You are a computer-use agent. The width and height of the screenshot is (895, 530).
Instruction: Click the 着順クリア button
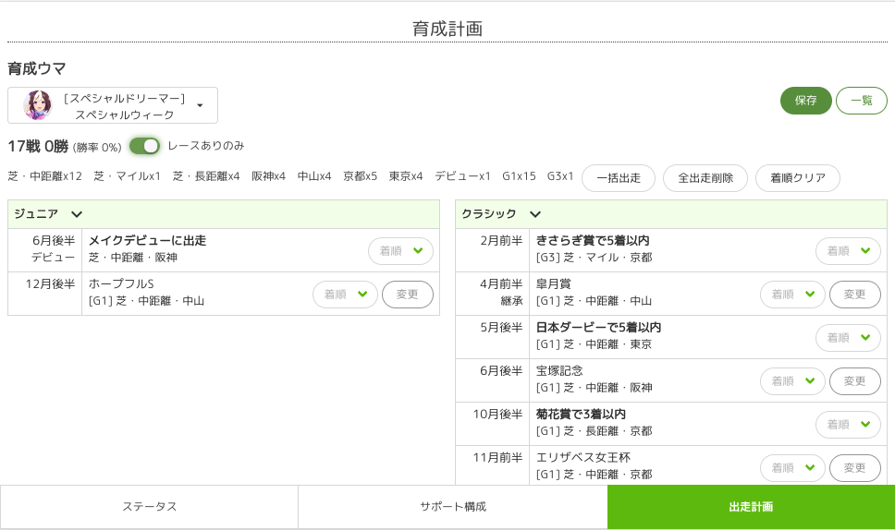pos(797,178)
